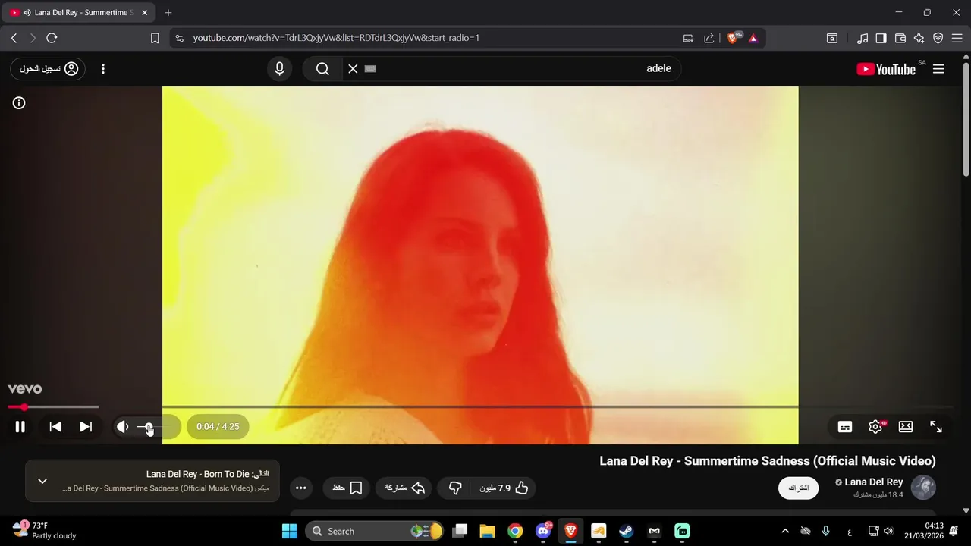This screenshot has width=971, height=546.
Task: Open the player settings gear
Action: click(x=875, y=427)
